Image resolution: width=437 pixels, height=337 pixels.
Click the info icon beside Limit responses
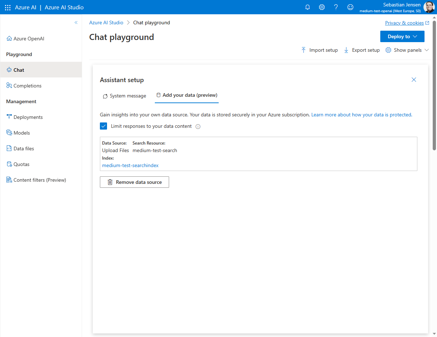coord(198,126)
